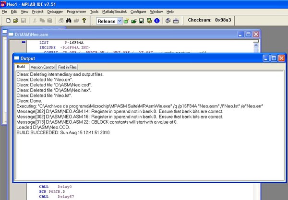288x200 pixels.
Task: Open the Configure menu
Action: tap(138, 12)
